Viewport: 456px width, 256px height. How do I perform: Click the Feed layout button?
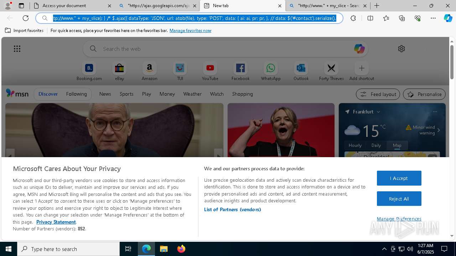pos(378,94)
